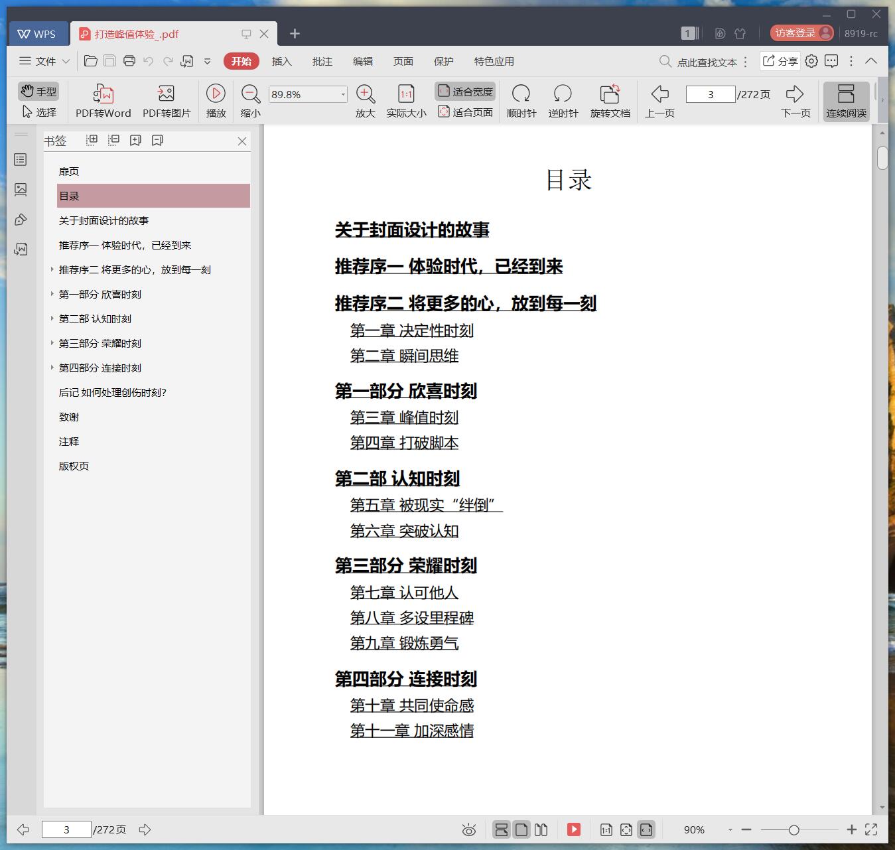Select 后记 如何处理创伤时刻? bookmark
This screenshot has width=895, height=850.
[112, 392]
